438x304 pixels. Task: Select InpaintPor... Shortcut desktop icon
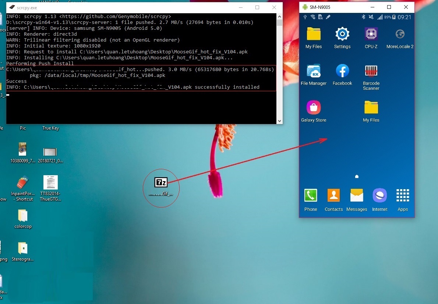click(x=22, y=188)
